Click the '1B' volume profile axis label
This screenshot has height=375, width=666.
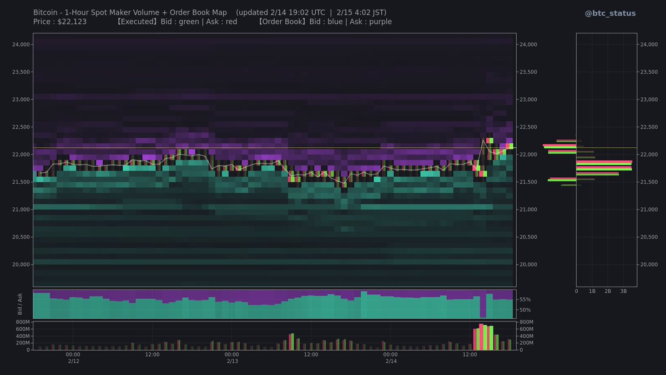pyautogui.click(x=592, y=292)
